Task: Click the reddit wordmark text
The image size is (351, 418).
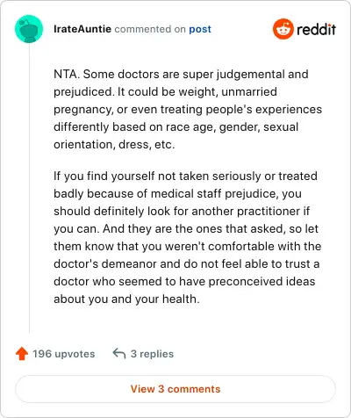Action: click(316, 29)
